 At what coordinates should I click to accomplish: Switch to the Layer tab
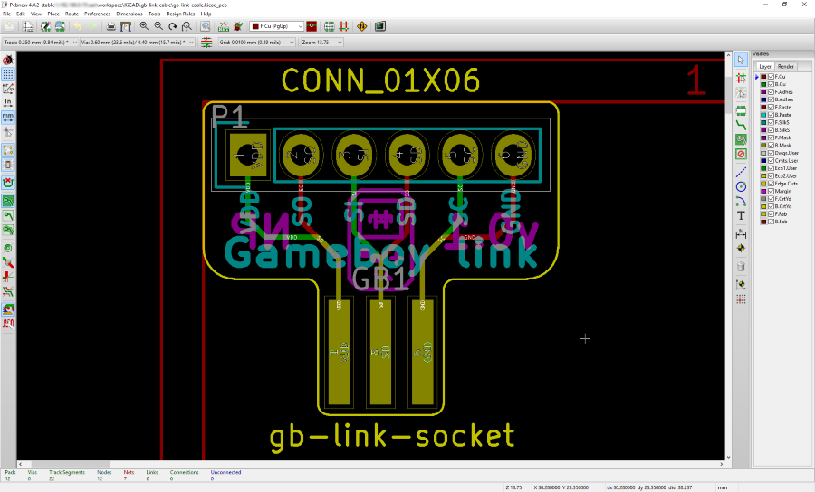click(x=764, y=66)
